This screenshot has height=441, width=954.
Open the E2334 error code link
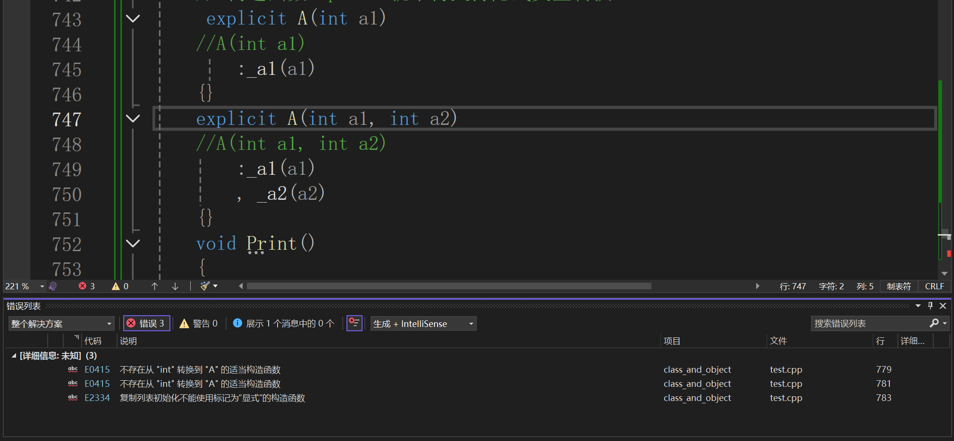point(97,398)
